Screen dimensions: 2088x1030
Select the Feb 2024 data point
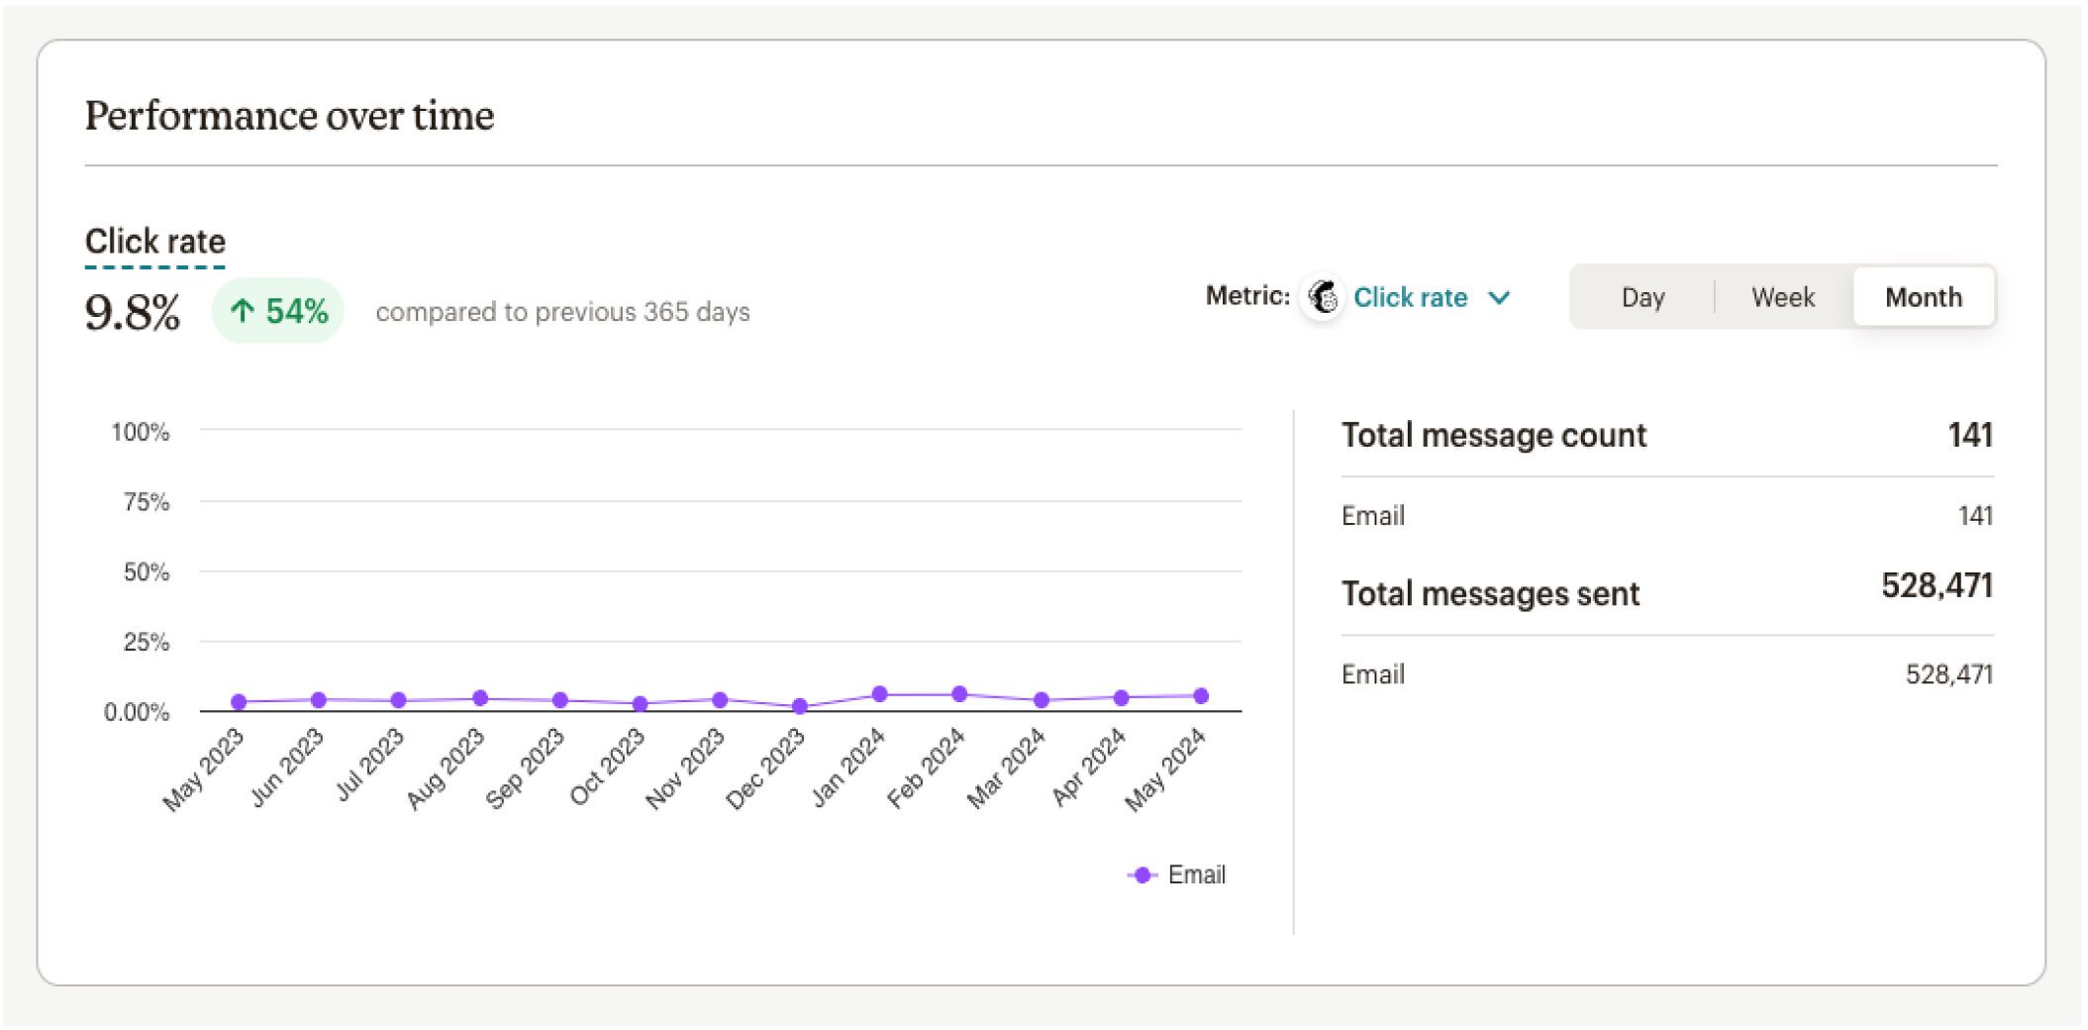pyautogui.click(x=959, y=694)
